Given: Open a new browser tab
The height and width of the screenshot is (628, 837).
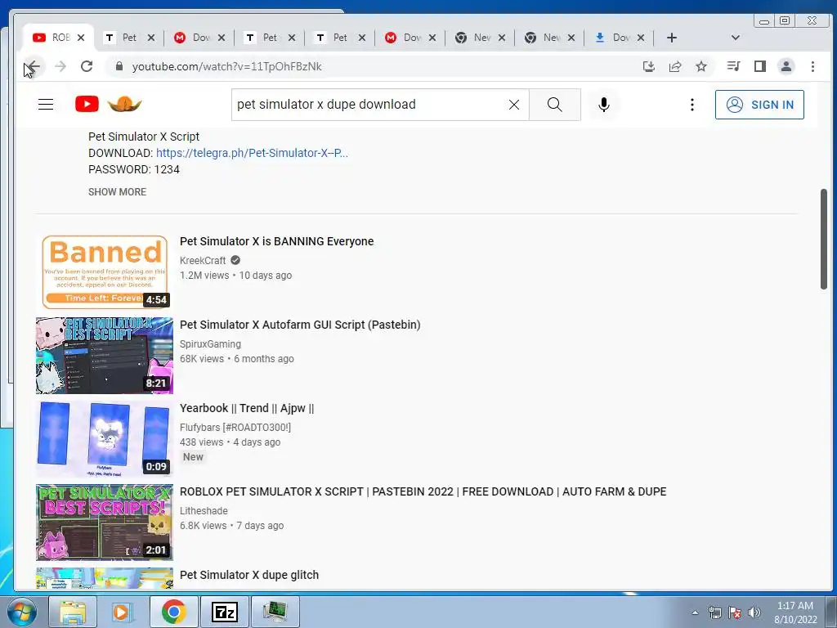Looking at the screenshot, I should pos(672,38).
